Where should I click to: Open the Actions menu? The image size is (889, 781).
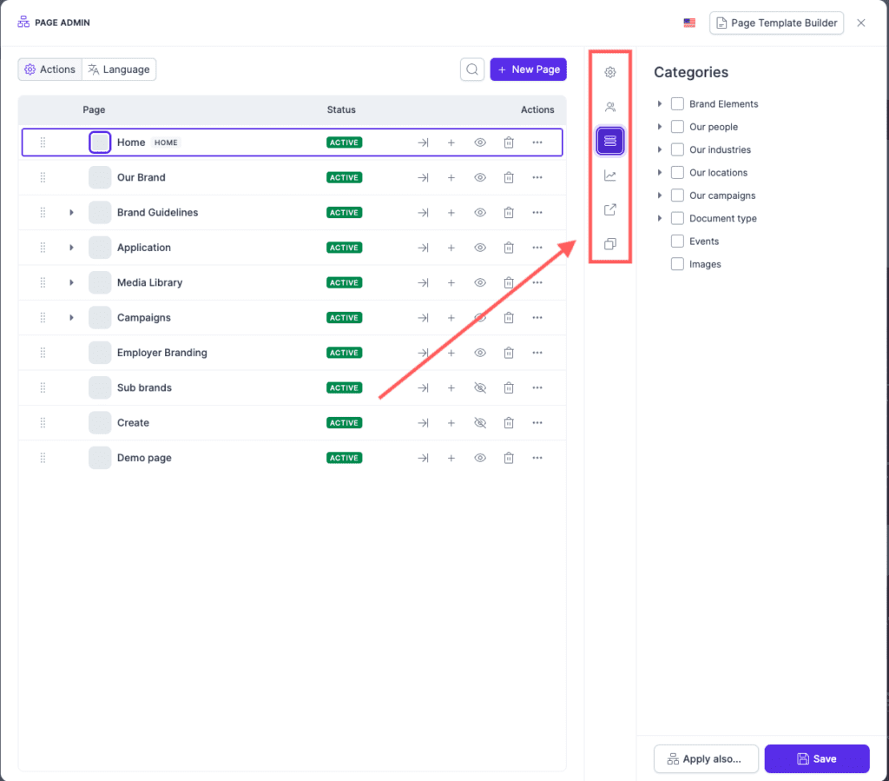point(49,69)
